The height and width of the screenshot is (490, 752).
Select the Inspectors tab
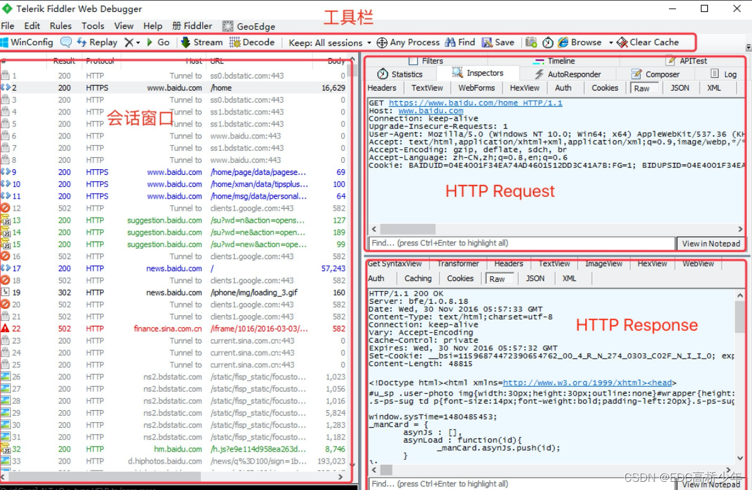tap(477, 74)
